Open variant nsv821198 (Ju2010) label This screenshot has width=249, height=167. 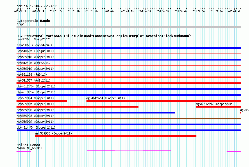(x=32, y=75)
